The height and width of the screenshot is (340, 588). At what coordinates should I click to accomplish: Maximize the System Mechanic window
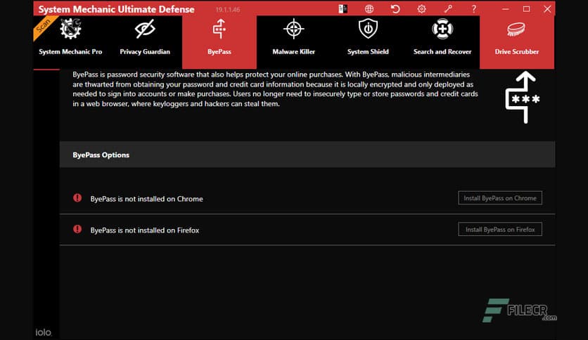point(527,8)
